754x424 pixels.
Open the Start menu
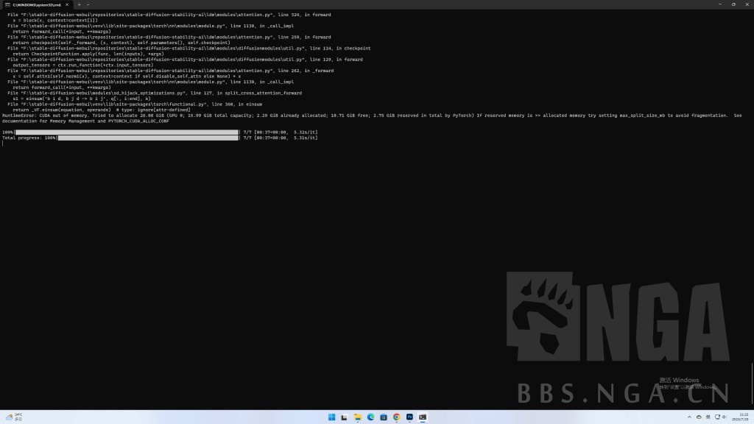332,417
